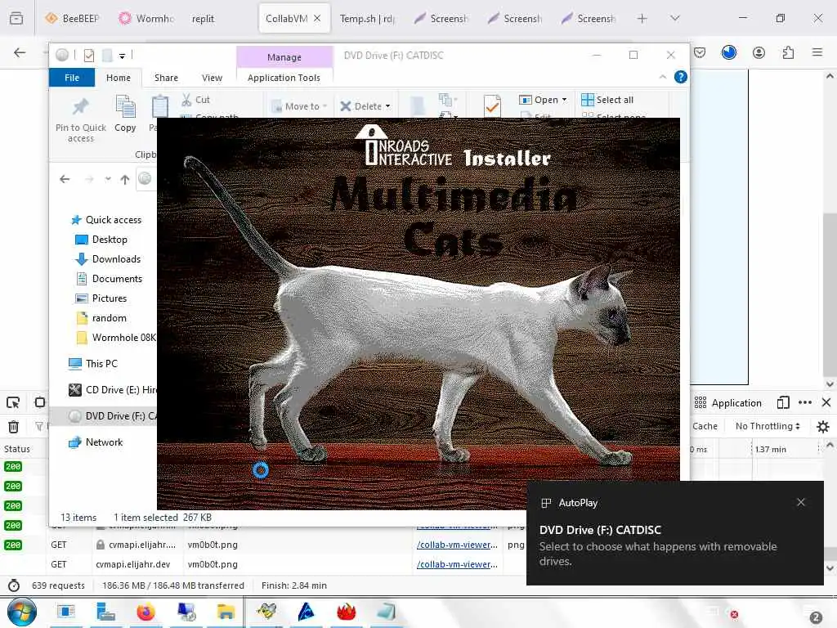Switch to the Wormhole browser tab
Viewport: 837px width, 628px height.
146,18
